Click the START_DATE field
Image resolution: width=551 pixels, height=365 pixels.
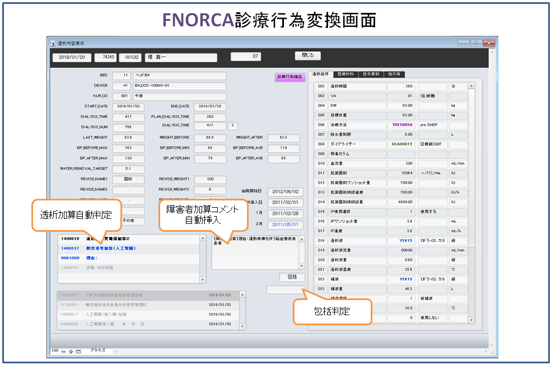[128, 106]
